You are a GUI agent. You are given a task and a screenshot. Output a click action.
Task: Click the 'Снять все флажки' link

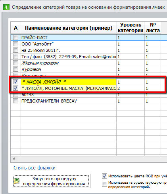pos(35,168)
